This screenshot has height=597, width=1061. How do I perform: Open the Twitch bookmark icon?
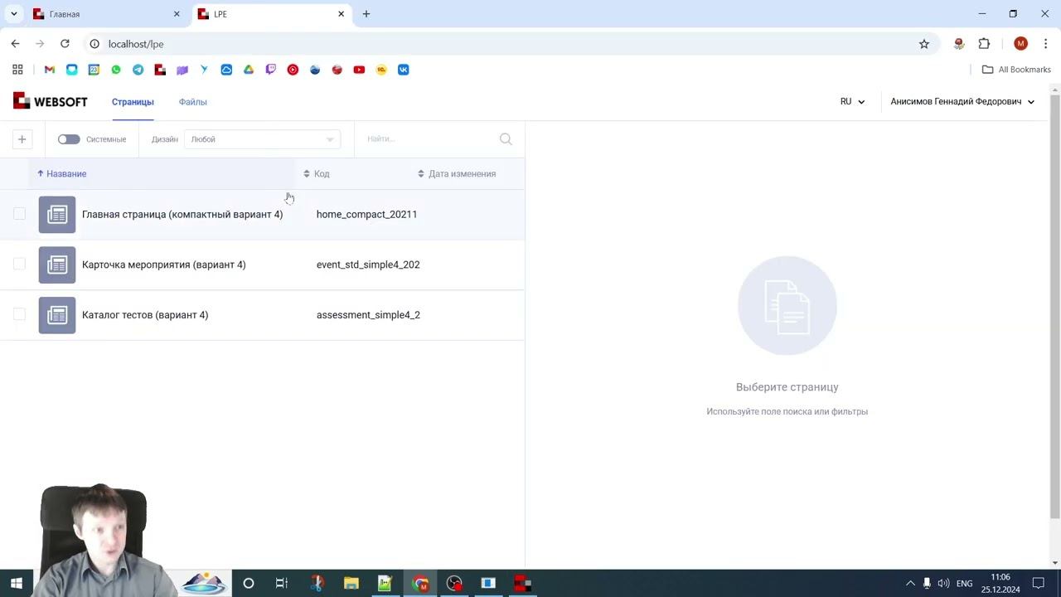270,70
